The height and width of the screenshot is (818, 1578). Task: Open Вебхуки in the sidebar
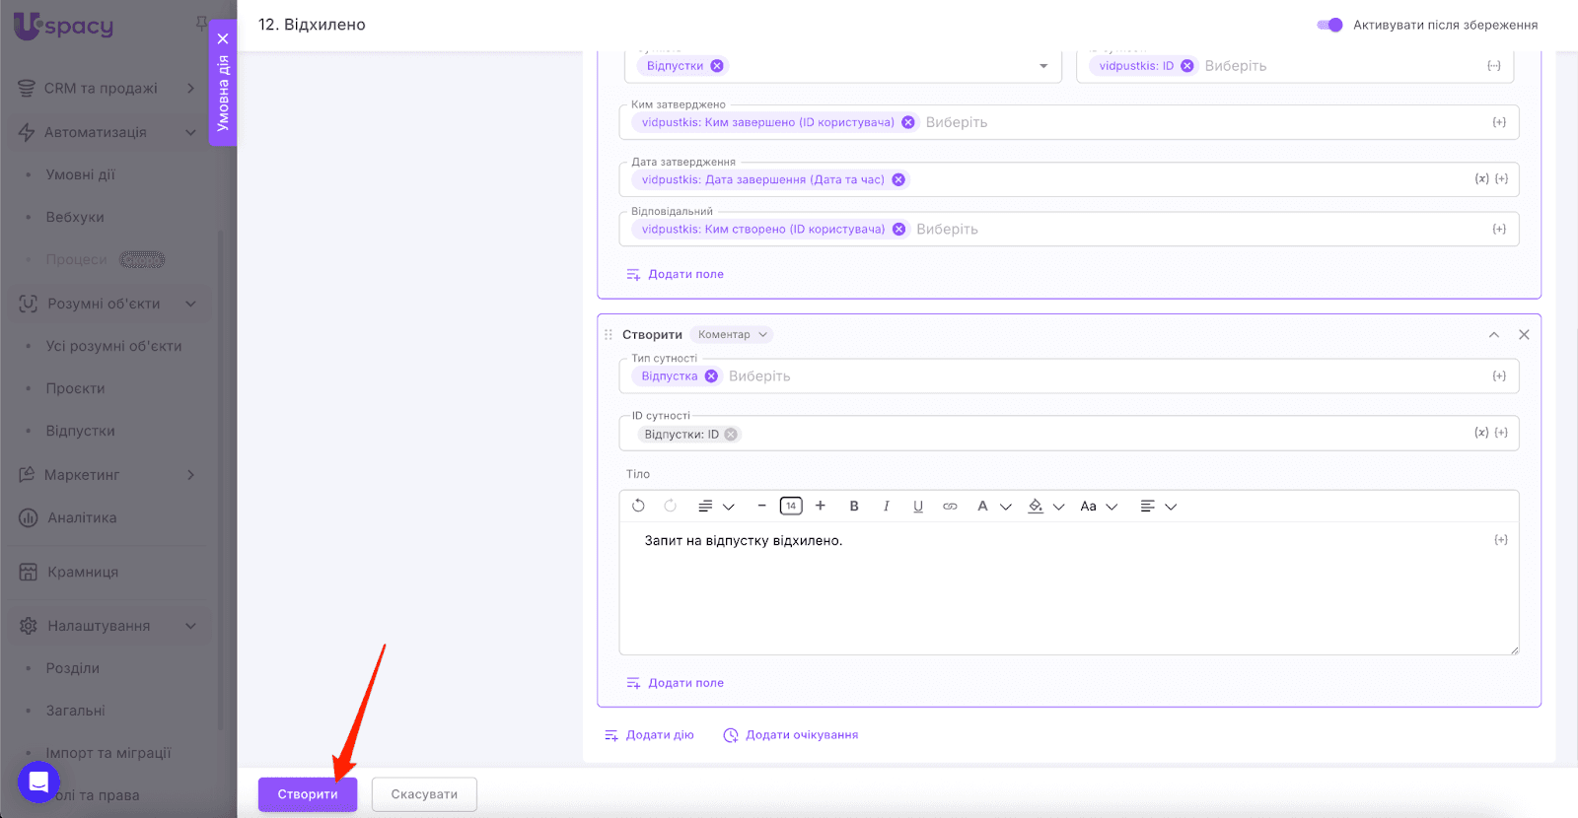75,217
